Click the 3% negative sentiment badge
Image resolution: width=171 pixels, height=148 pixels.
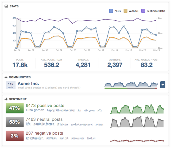tap(14, 136)
